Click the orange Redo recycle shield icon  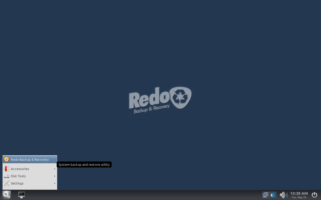click(7, 159)
